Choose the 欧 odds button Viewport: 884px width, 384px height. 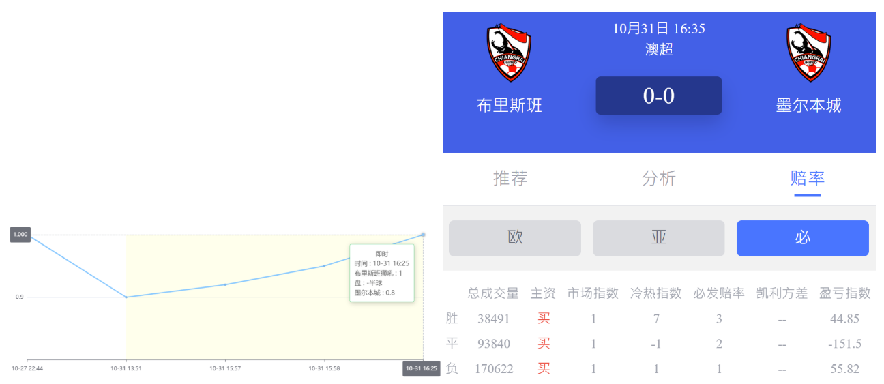pyautogui.click(x=515, y=238)
